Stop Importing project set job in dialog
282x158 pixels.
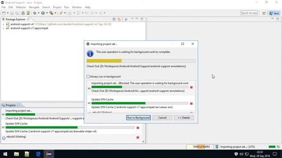click(191, 87)
